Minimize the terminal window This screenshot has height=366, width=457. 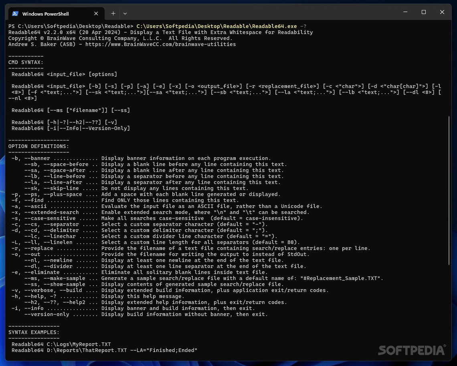pos(405,12)
